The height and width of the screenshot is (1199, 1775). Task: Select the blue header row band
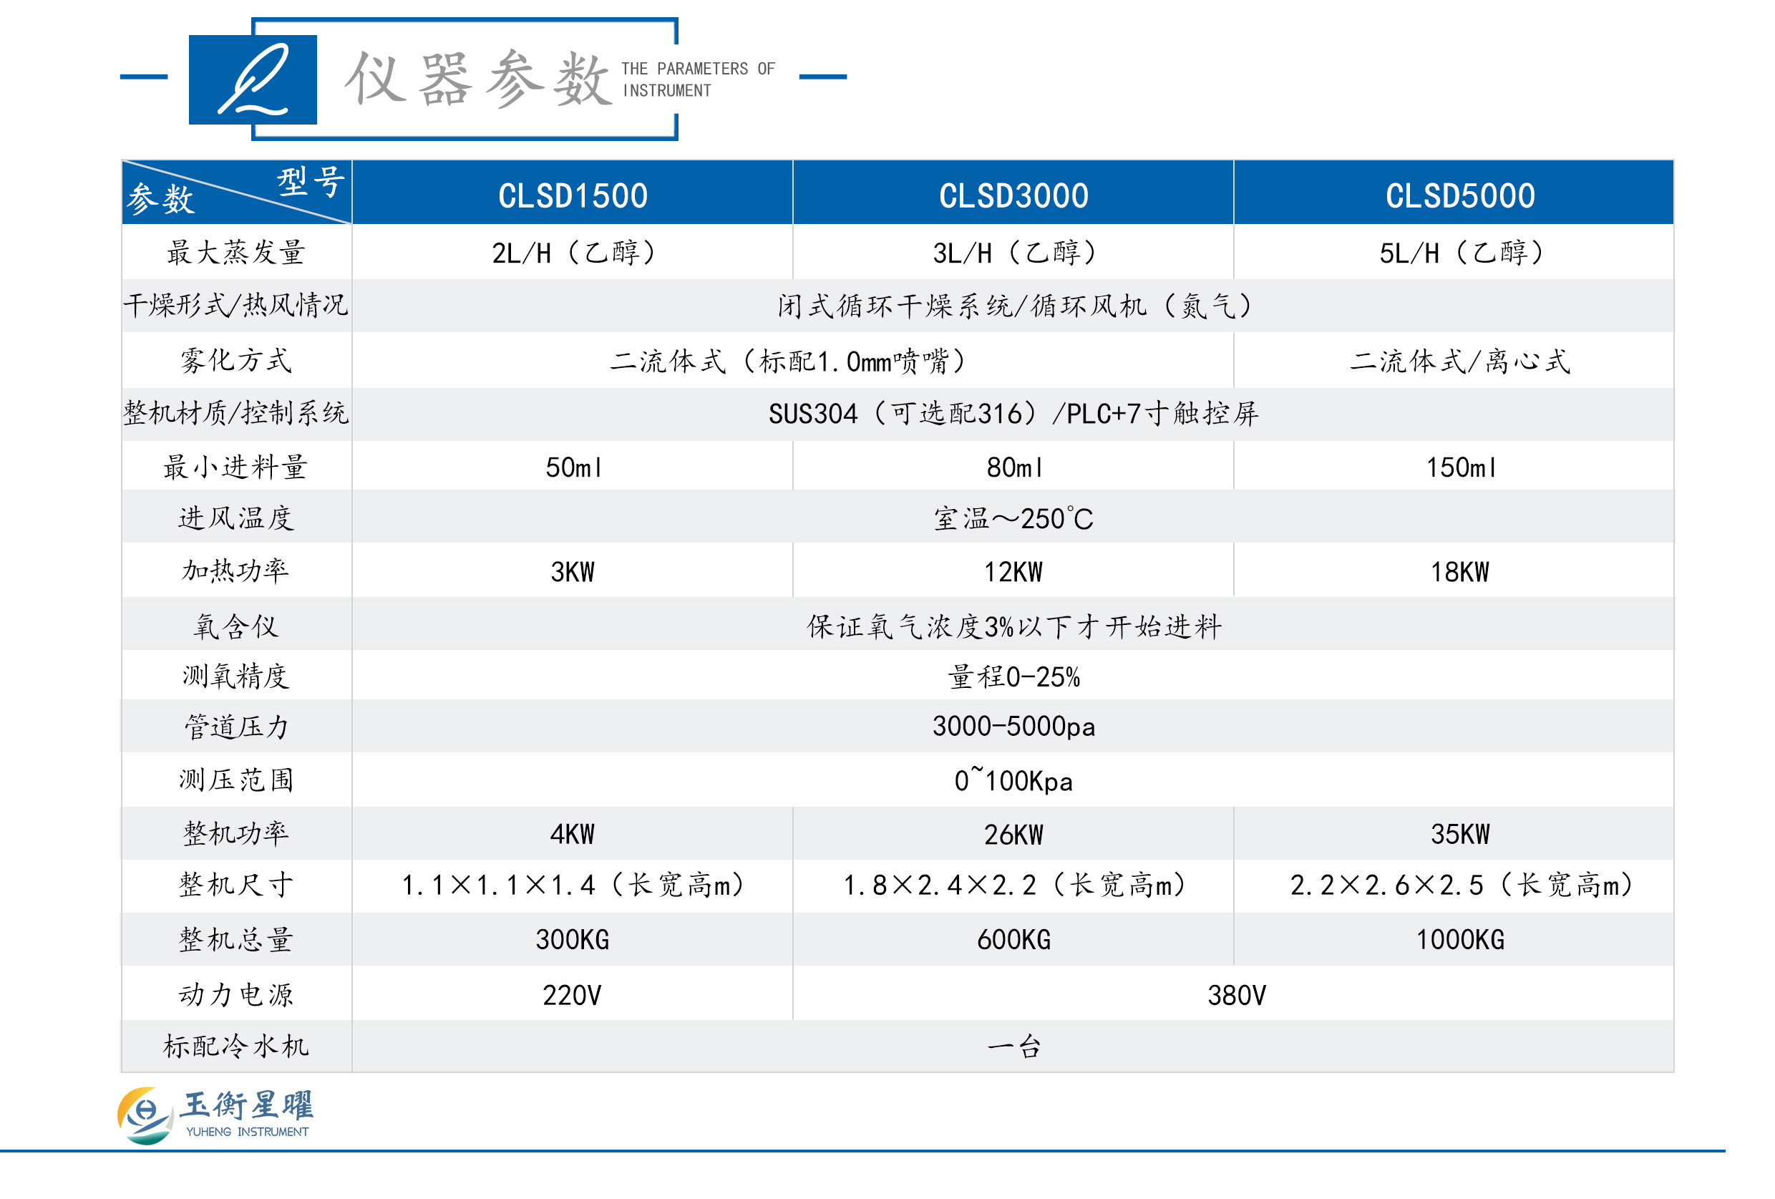[x=886, y=193]
